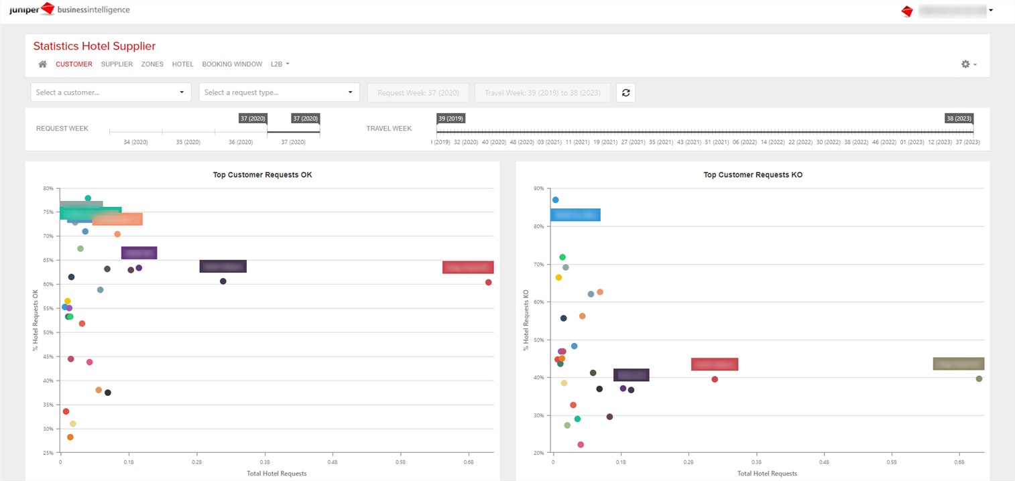Screen dimensions: 1015x481
Task: Click the Juniper businessintelligence logo
Action: tap(70, 10)
